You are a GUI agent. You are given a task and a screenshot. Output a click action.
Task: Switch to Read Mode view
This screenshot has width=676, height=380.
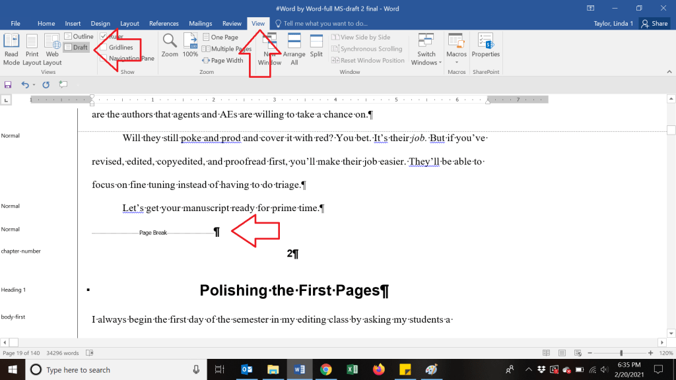point(11,49)
